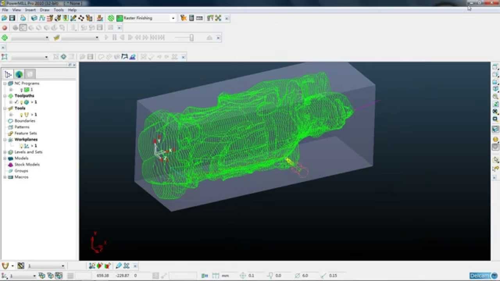Click the eraser icon in bottom toolbar

pos(119,266)
